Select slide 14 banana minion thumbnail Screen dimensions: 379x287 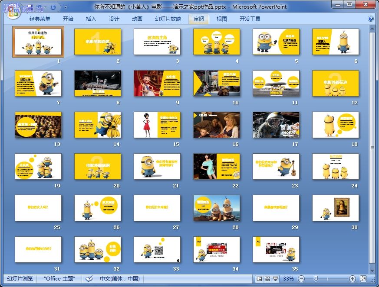pyautogui.click(x=98, y=125)
